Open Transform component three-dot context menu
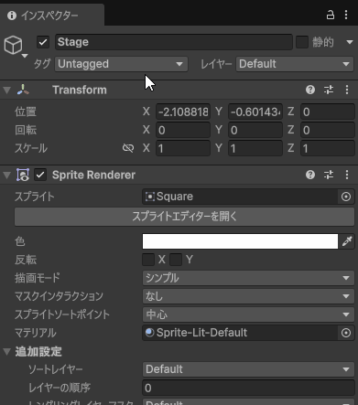 pyautogui.click(x=347, y=90)
